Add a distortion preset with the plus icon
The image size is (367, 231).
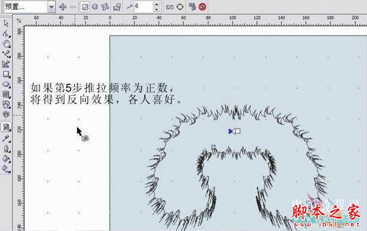click(63, 7)
